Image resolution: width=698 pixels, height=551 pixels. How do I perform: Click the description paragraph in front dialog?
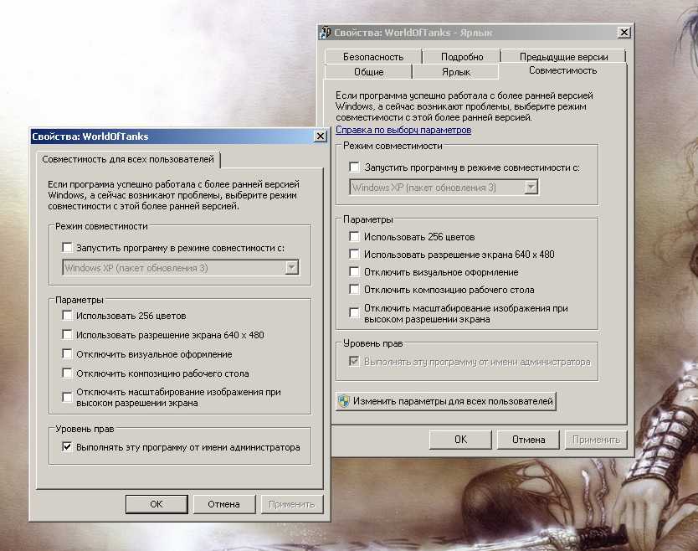[173, 194]
